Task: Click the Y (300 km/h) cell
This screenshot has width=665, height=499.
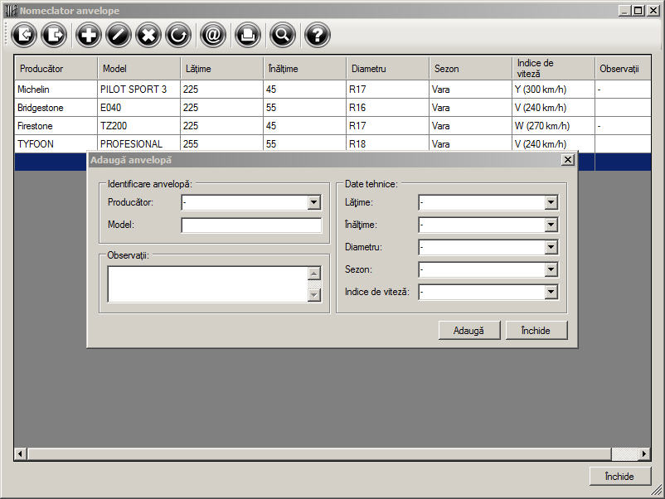Action: pos(553,90)
